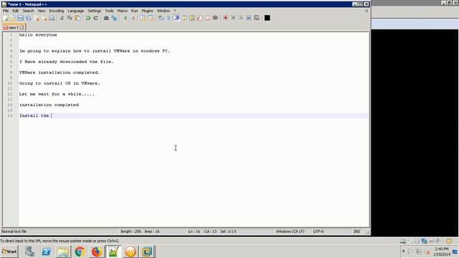The height and width of the screenshot is (258, 459).
Task: Click the Stop Recording macro icon
Action: [x=233, y=18]
